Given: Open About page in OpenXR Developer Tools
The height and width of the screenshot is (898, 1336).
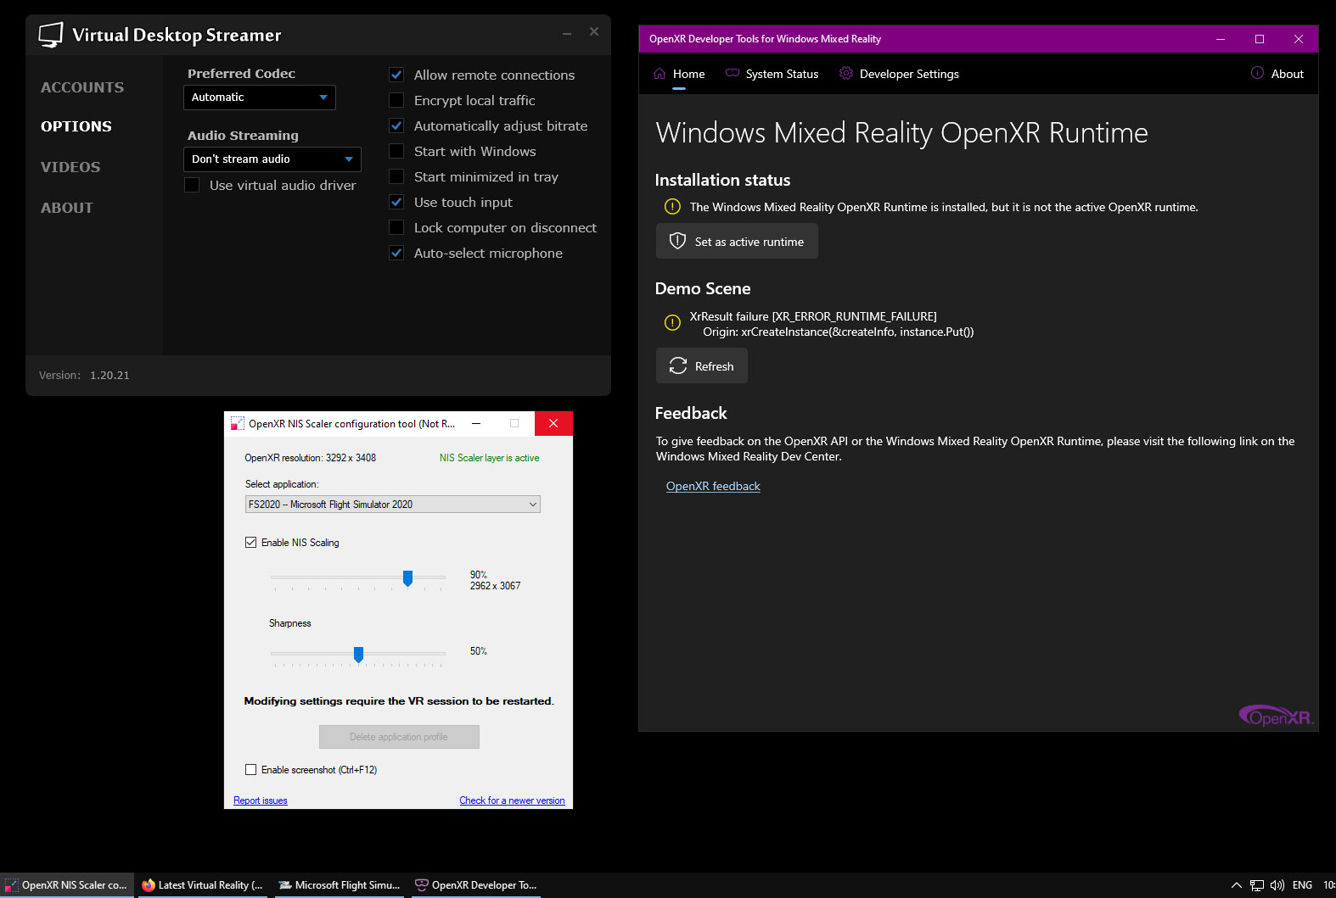Looking at the screenshot, I should click(1277, 74).
